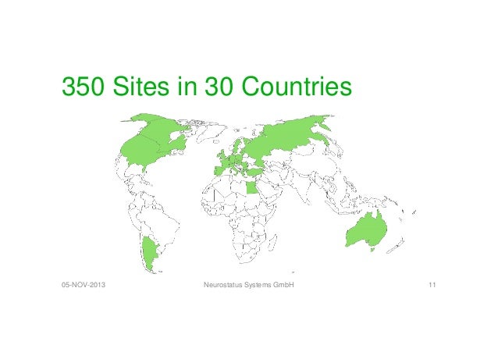Click the green Turkey region on the map
This screenshot has width=498, height=352.
coord(255,172)
